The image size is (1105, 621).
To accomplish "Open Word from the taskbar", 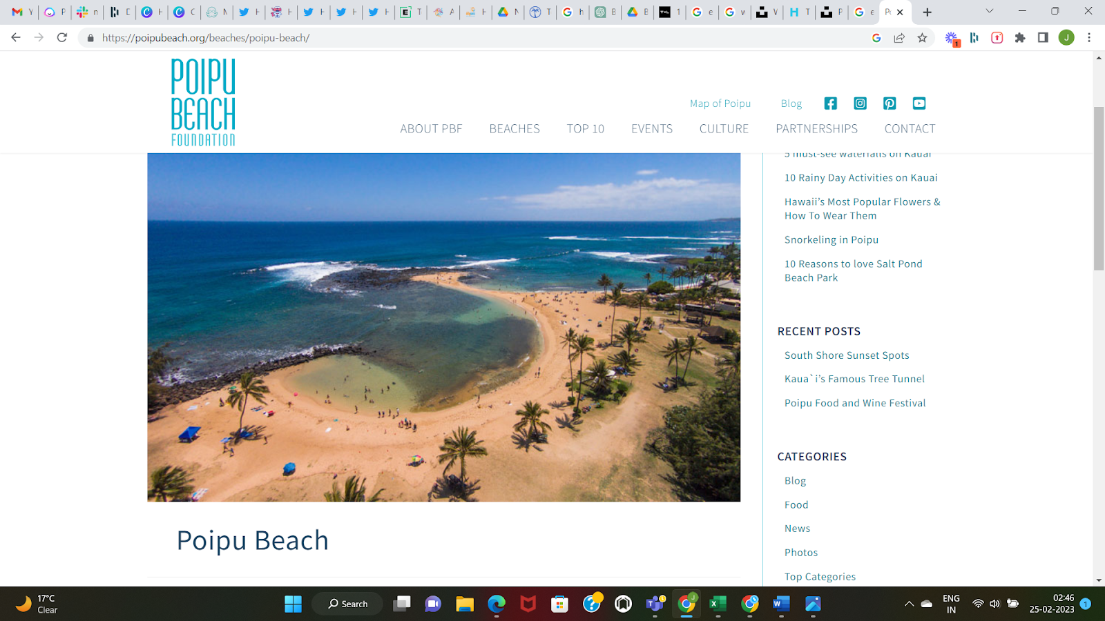I will (x=781, y=604).
